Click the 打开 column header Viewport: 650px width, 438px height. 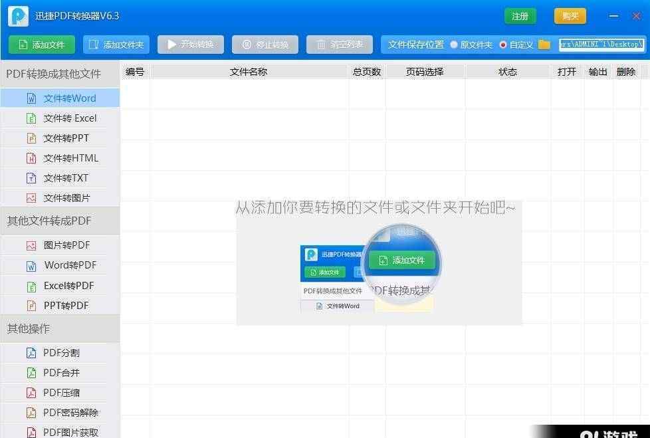(567, 72)
